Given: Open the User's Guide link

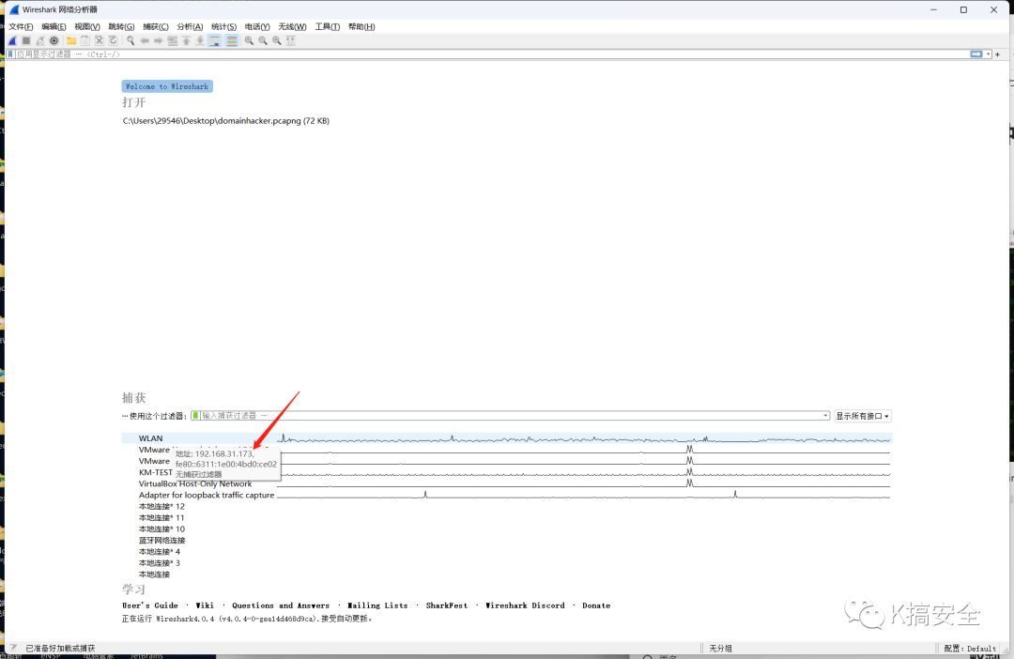Looking at the screenshot, I should pos(150,606).
